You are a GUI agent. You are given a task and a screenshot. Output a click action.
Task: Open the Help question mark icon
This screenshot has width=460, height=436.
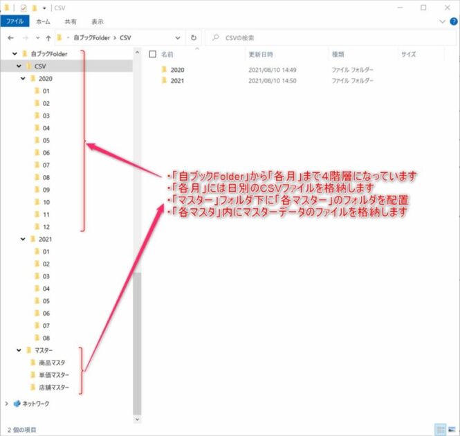click(x=454, y=21)
